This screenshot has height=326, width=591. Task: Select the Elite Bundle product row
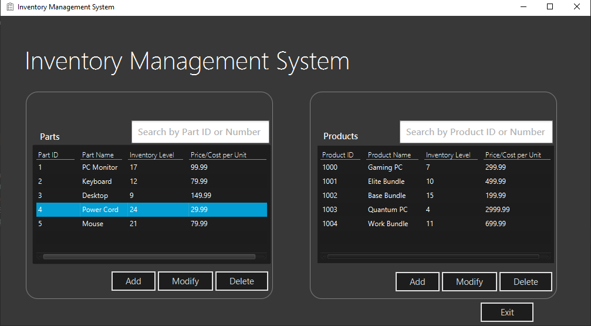pyautogui.click(x=435, y=182)
